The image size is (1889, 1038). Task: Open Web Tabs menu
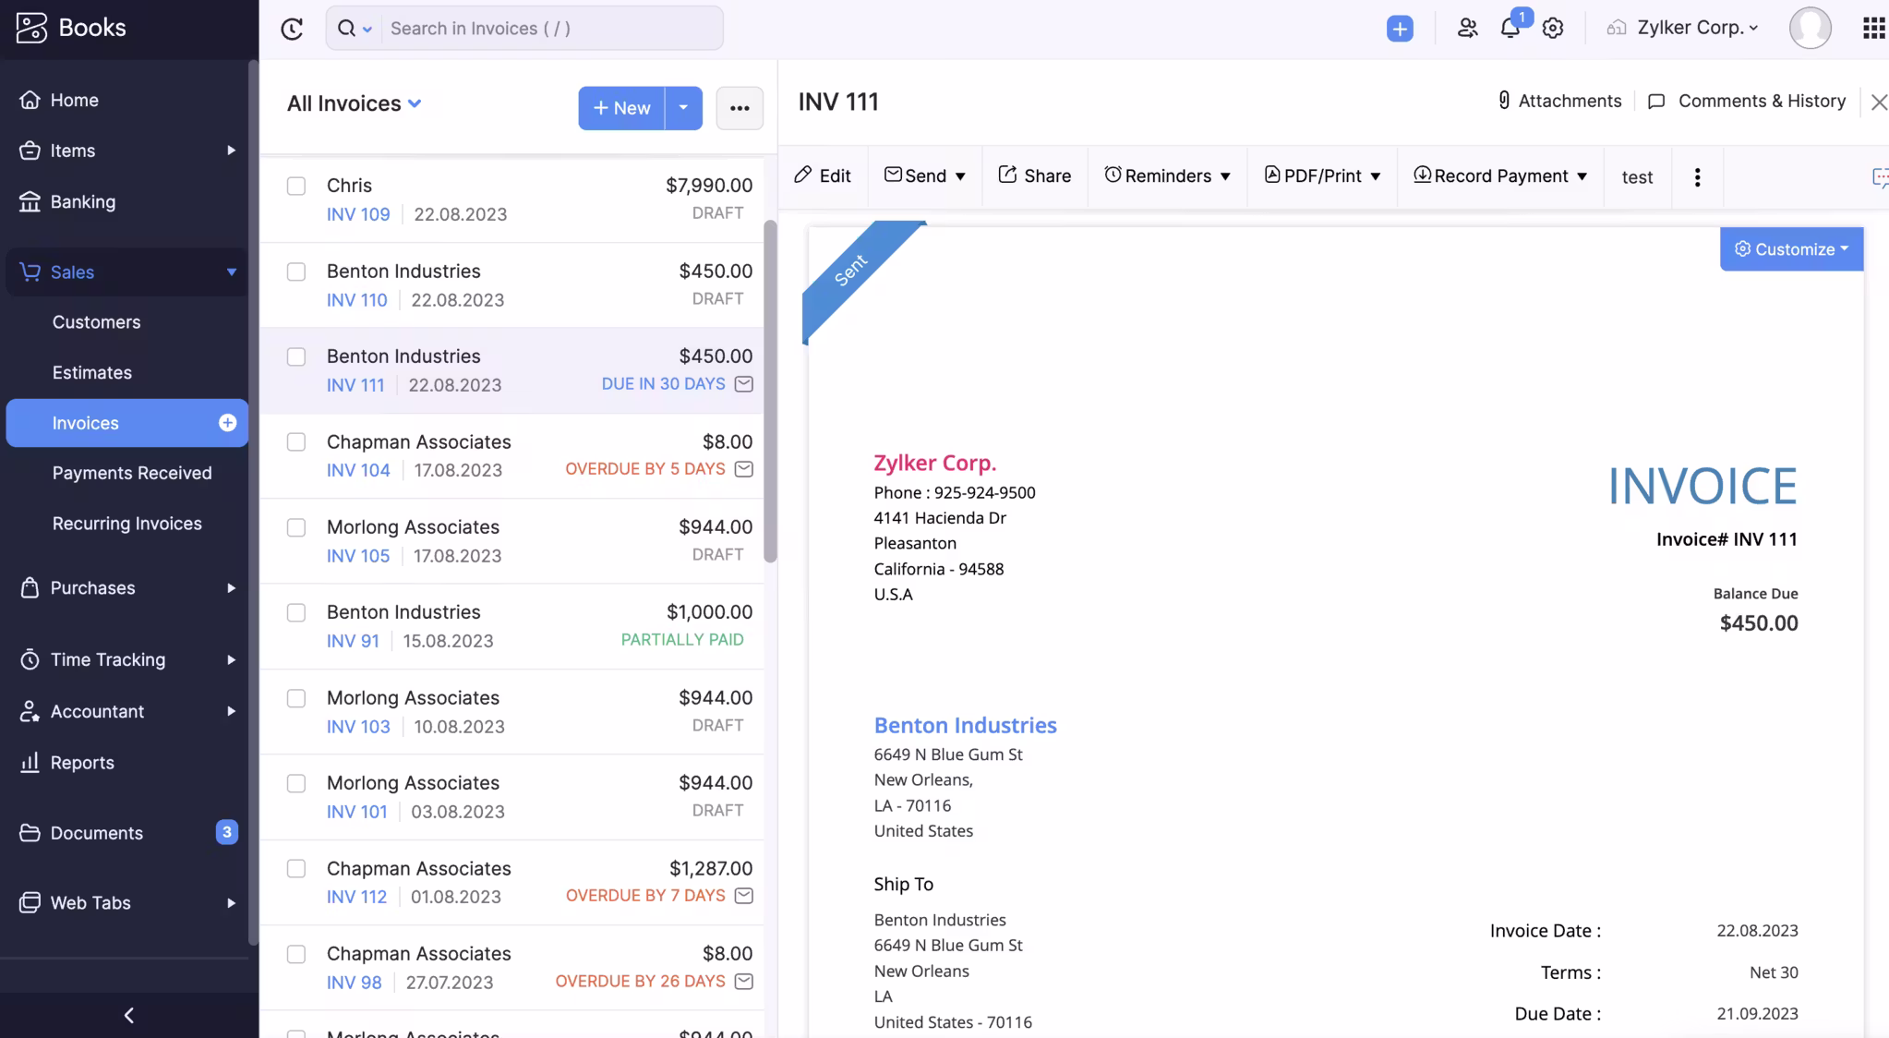[x=127, y=903]
